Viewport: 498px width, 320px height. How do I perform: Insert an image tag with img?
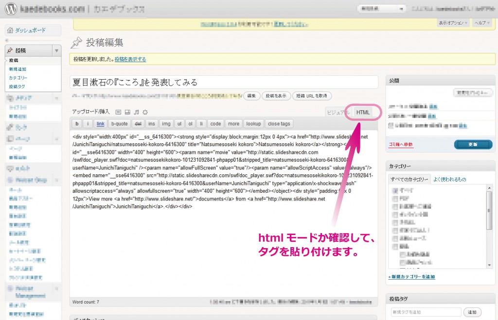[x=166, y=124]
